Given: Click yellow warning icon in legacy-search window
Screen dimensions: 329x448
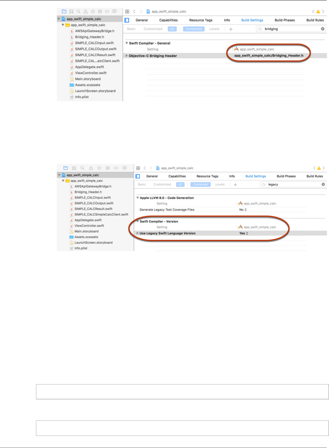Looking at the screenshot, I should point(319,168).
